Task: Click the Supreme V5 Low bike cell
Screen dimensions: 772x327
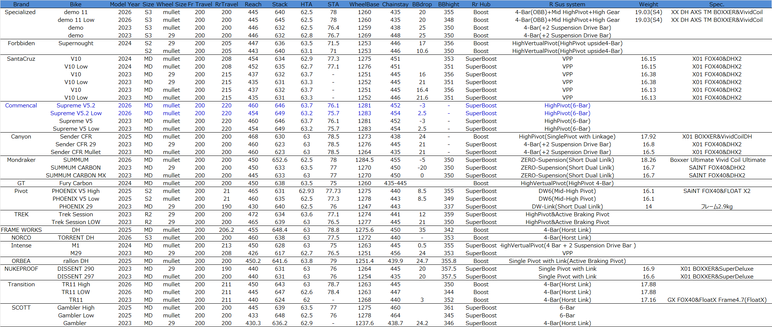Action: click(76, 129)
